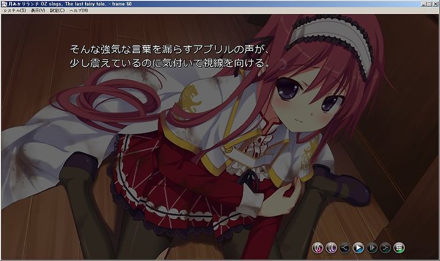
Task: Jump ahead to the next choice branch
Action: point(385,248)
